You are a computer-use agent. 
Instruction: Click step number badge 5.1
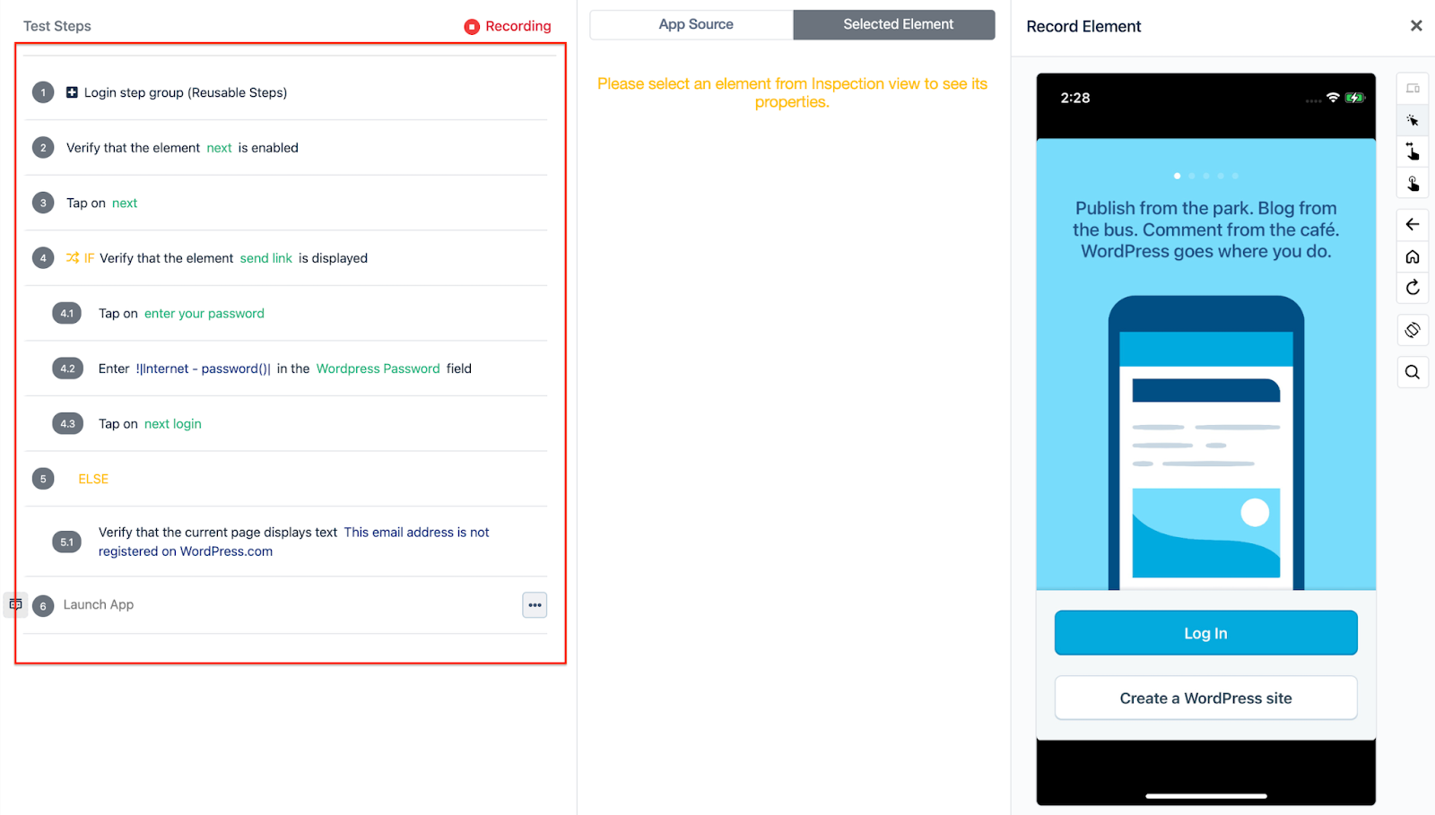pos(67,542)
